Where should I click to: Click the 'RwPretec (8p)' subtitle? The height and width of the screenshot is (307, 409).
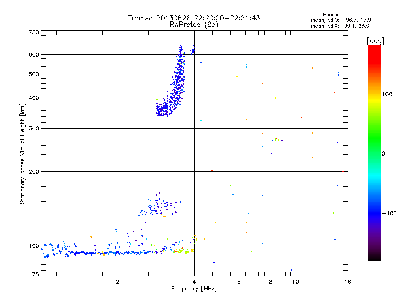click(194, 25)
